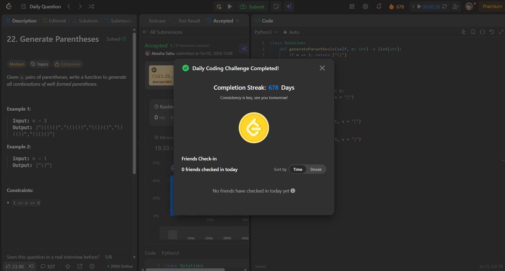Switch to the Editorial tab

click(53, 21)
